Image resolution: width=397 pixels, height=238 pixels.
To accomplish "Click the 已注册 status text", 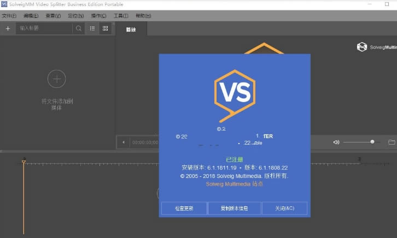I will tap(235, 159).
